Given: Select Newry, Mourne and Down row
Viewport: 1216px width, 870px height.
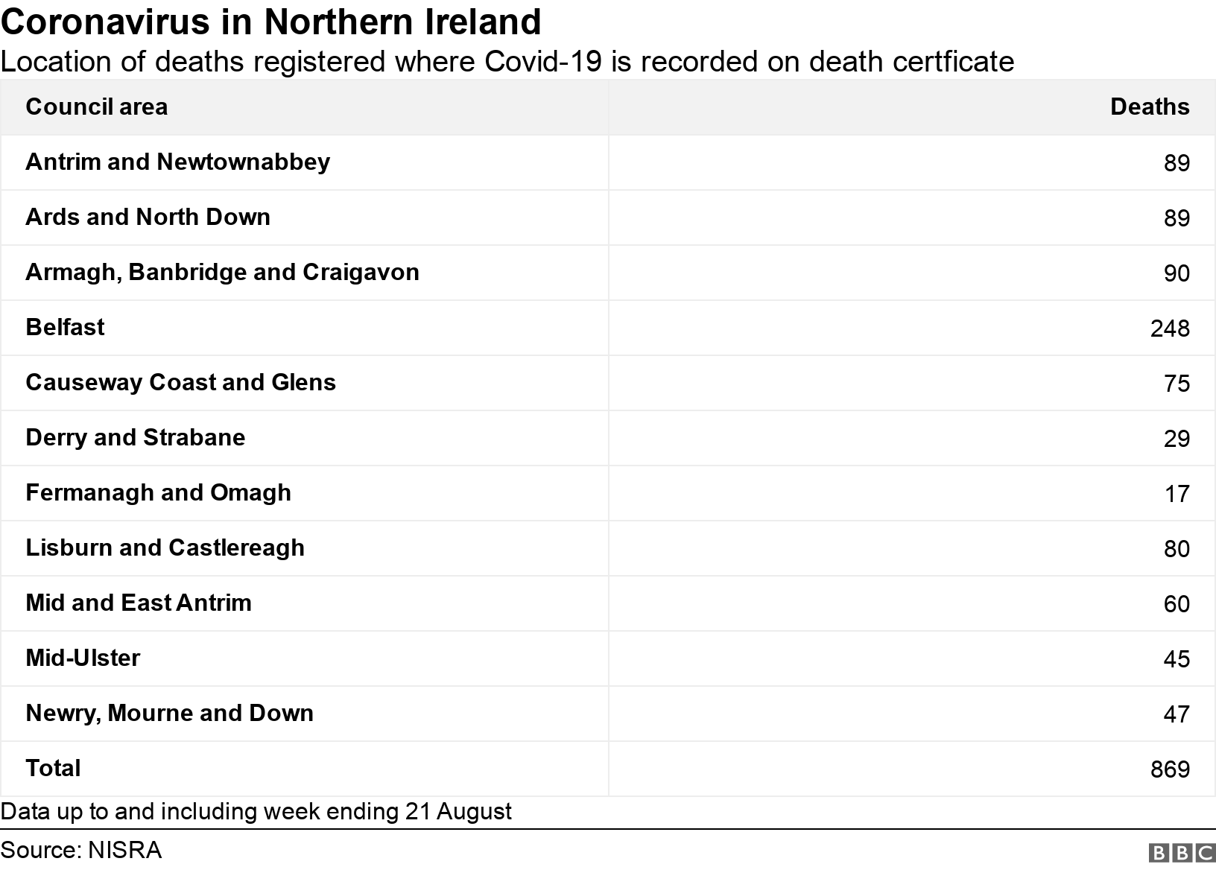Looking at the screenshot, I should coord(169,714).
